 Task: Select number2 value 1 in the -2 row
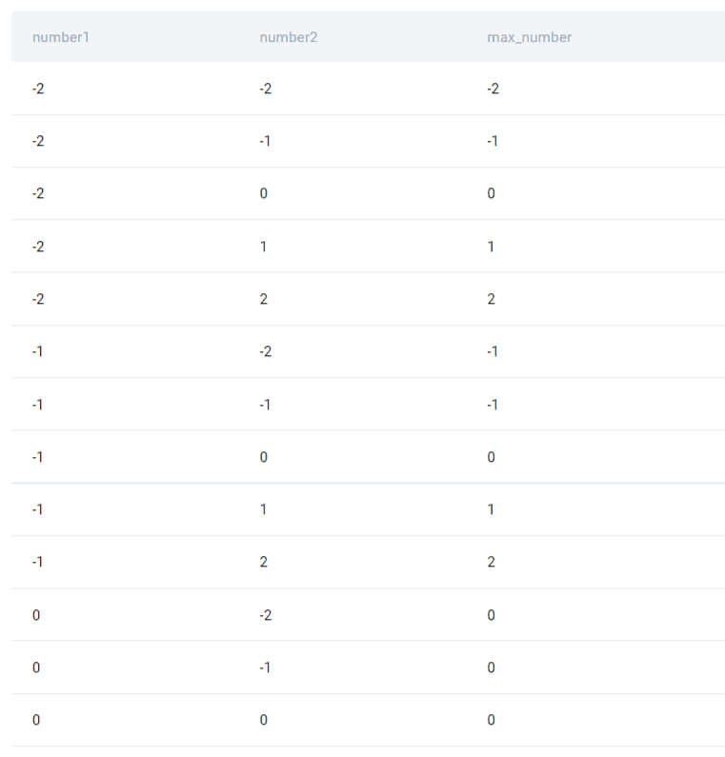tap(264, 247)
